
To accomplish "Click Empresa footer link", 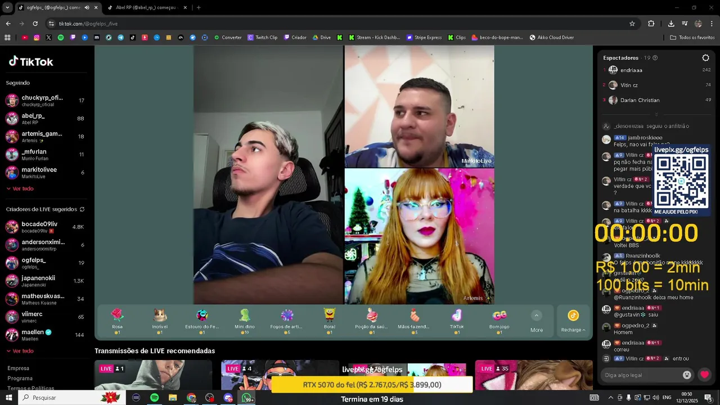I will [x=18, y=368].
